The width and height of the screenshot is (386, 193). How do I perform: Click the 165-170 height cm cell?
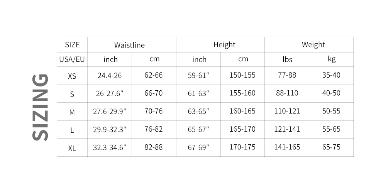tap(242, 129)
